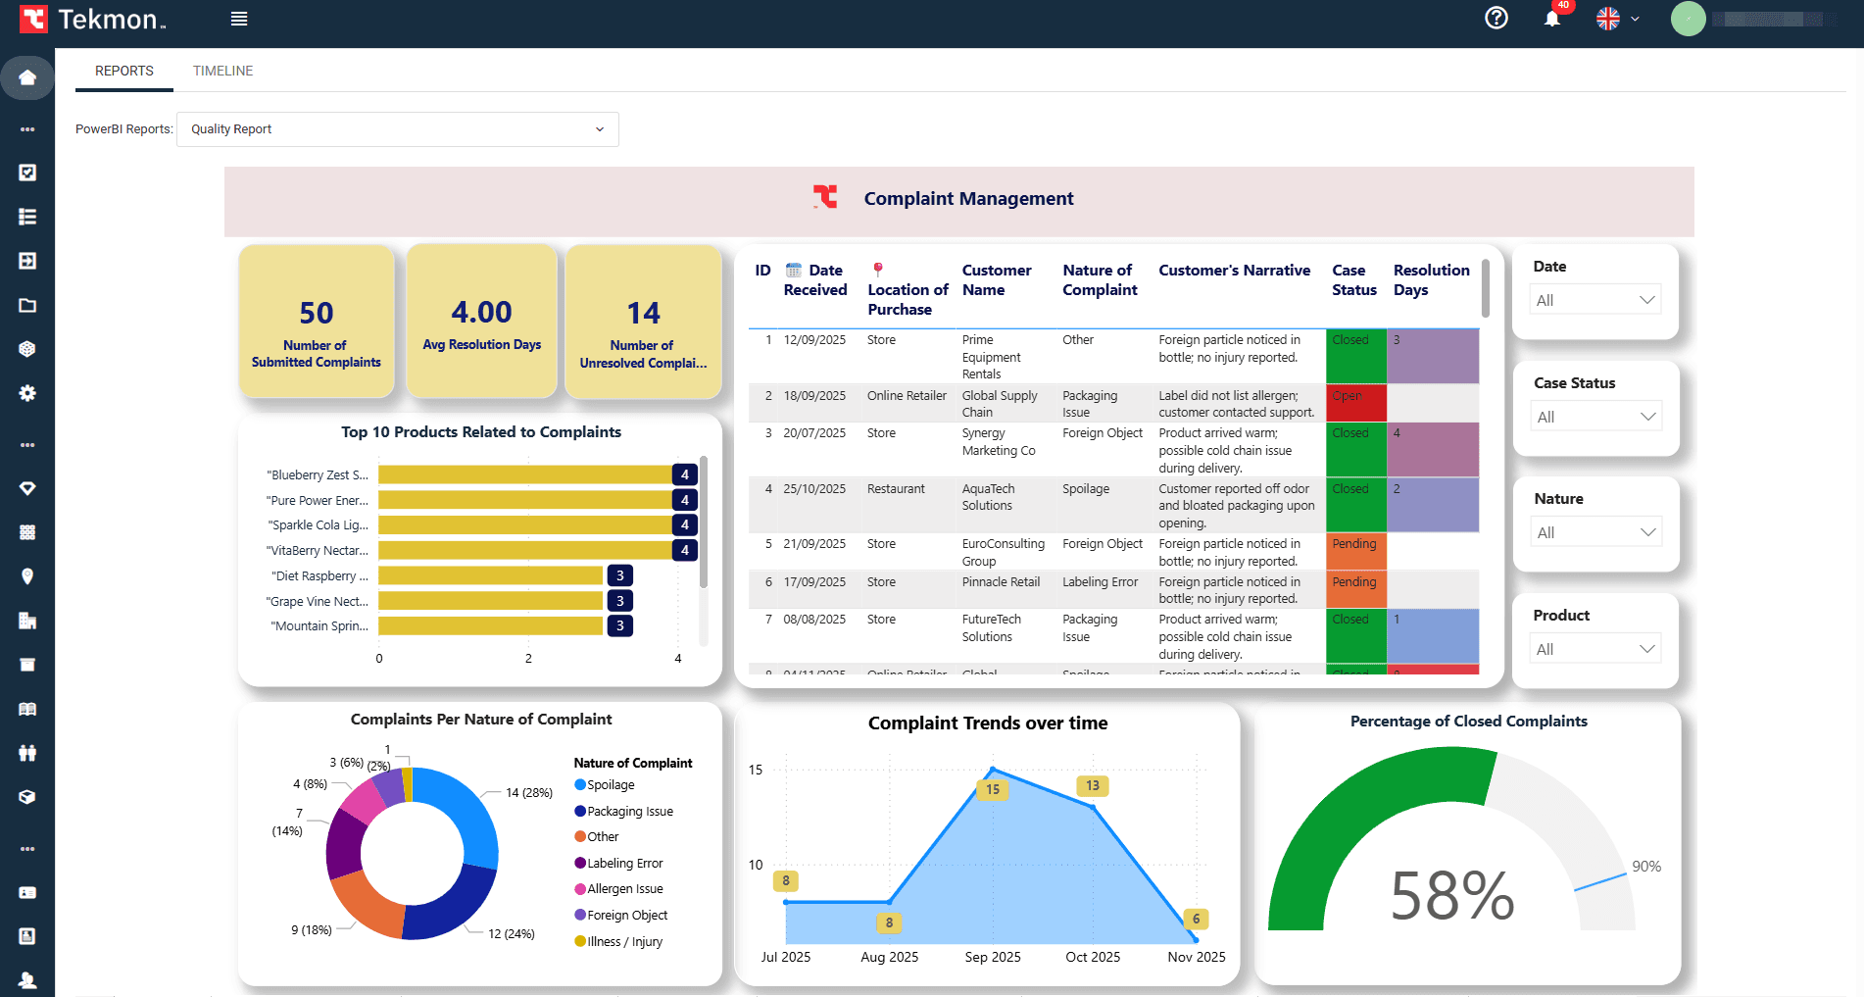Image resolution: width=1864 pixels, height=997 pixels.
Task: Click the user avatar in the top bar
Action: [1689, 19]
